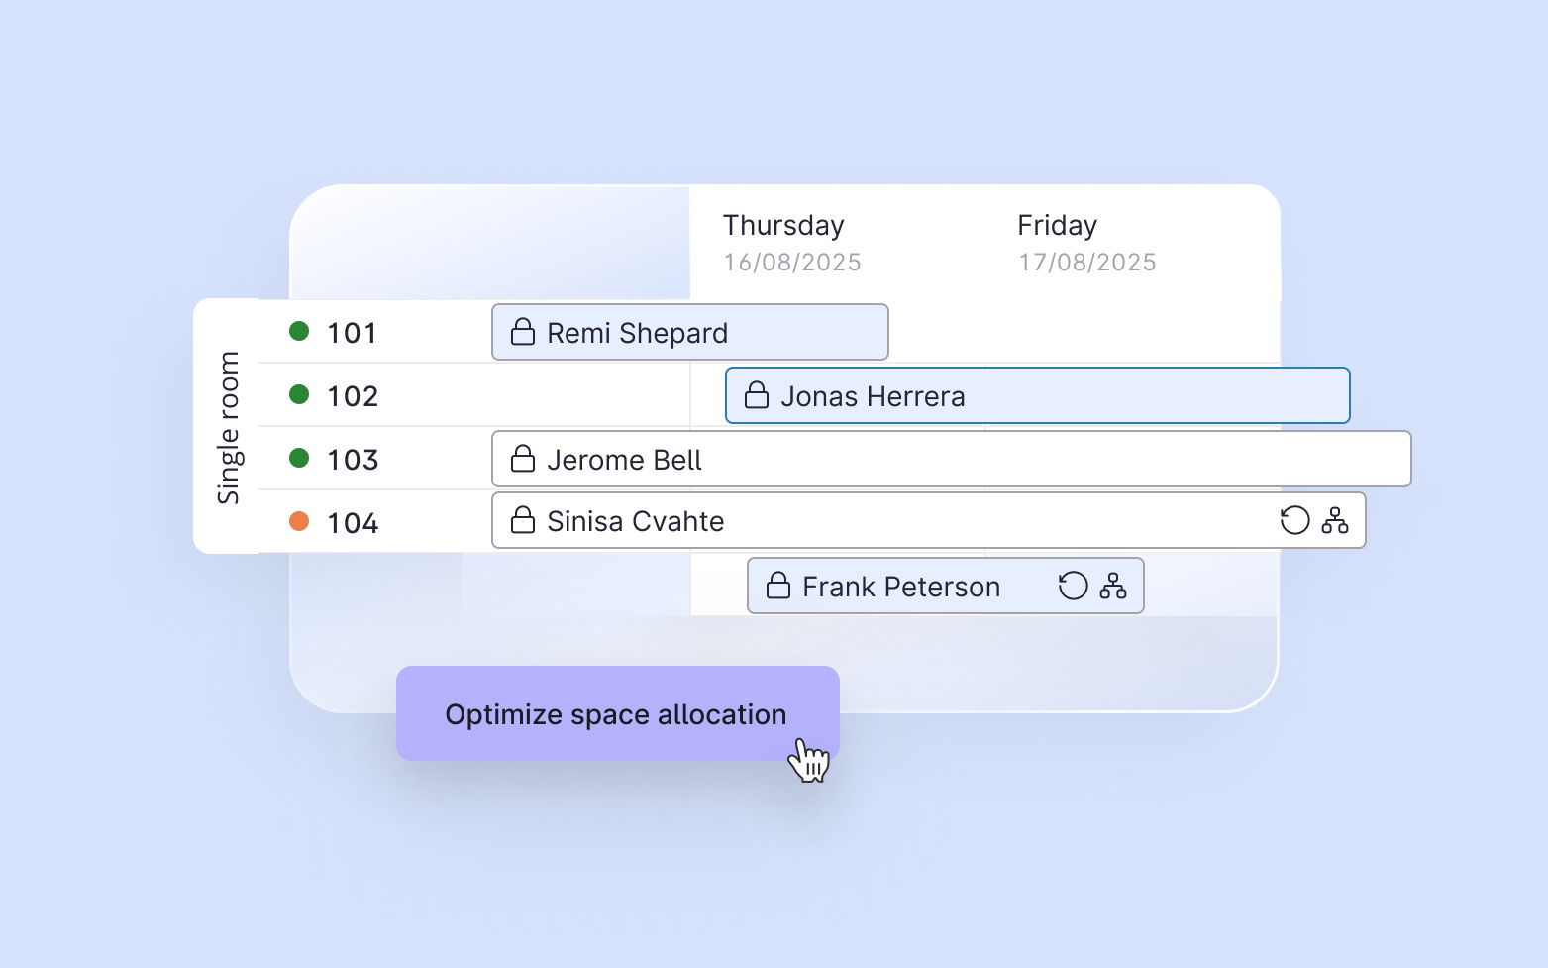Click the hierarchy icon on Sinisa Cvahte booking
Image resolution: width=1548 pixels, height=968 pixels.
click(x=1335, y=520)
